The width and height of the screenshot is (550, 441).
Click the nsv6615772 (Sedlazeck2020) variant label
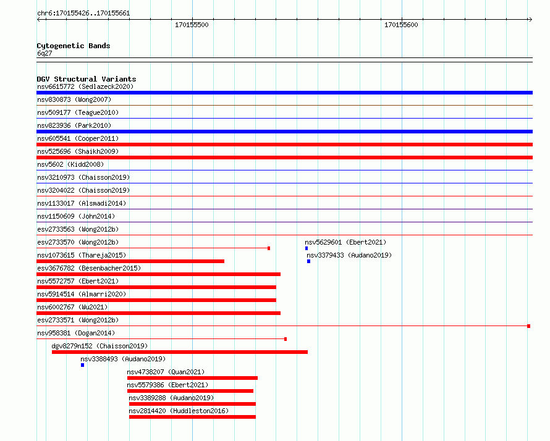click(85, 86)
